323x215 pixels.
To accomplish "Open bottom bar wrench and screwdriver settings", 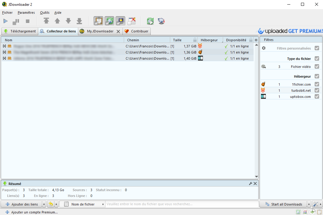I will [315, 204].
